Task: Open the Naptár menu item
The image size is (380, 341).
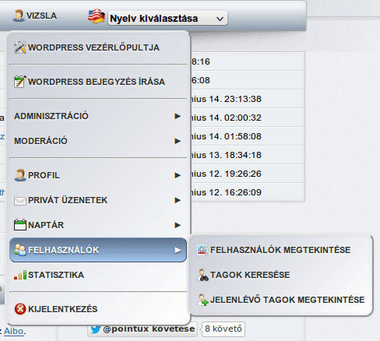Action: [x=98, y=225]
